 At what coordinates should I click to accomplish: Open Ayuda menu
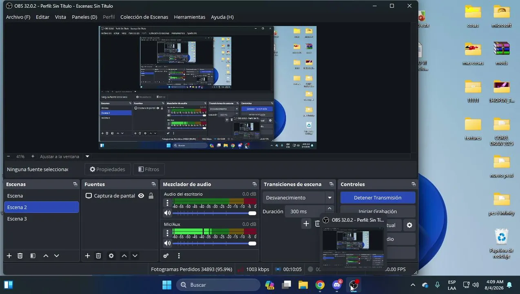coord(222,17)
